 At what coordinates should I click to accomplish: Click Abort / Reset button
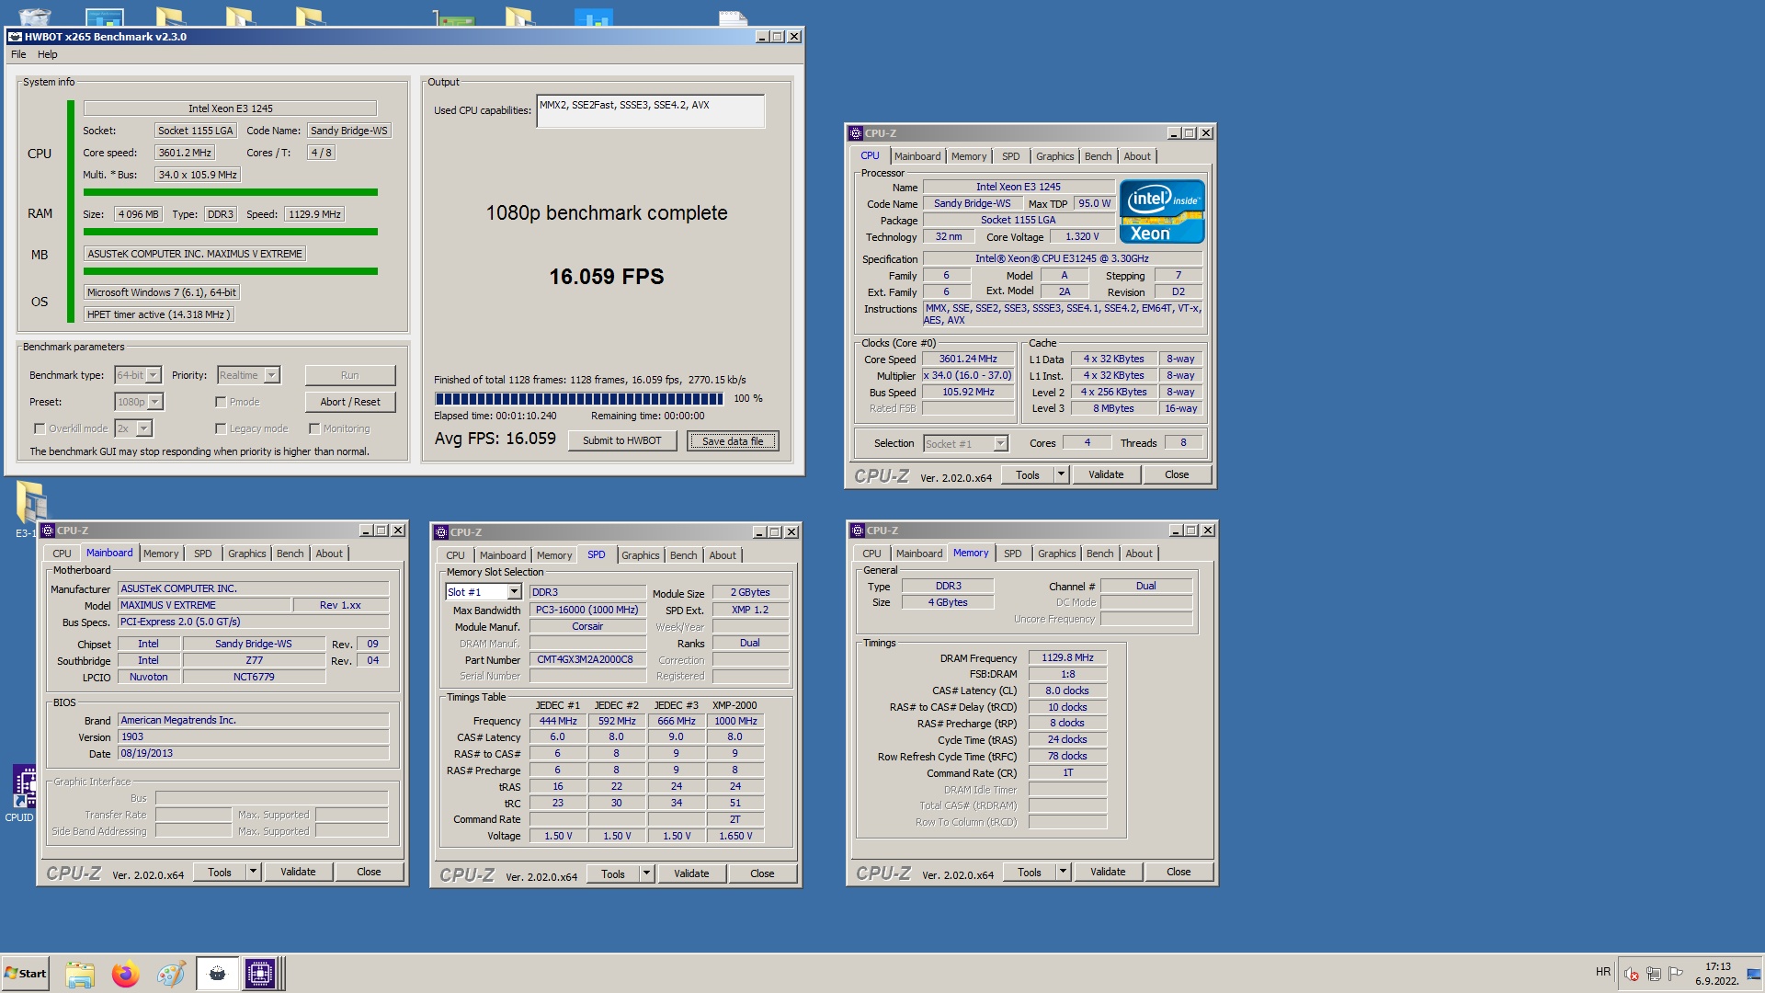point(350,402)
